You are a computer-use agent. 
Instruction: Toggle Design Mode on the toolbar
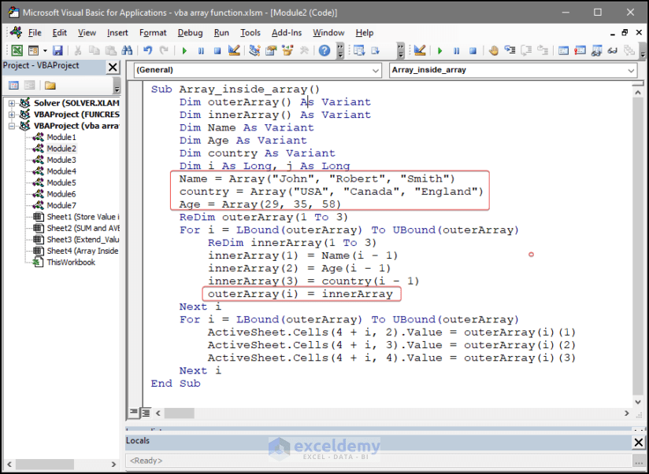(x=233, y=49)
